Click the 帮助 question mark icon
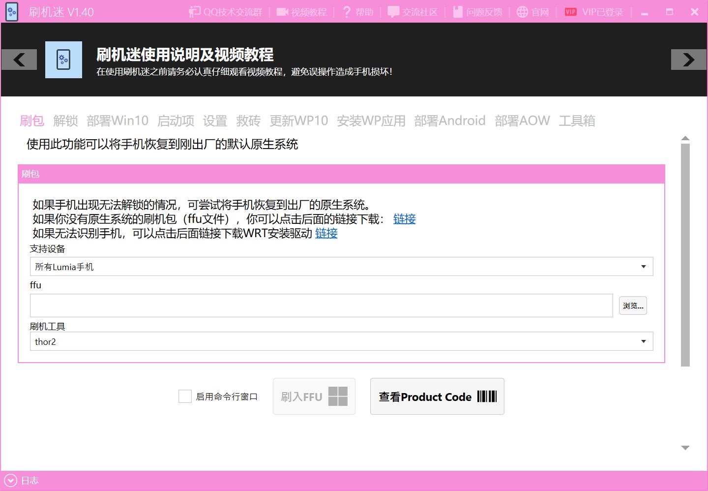 point(347,12)
